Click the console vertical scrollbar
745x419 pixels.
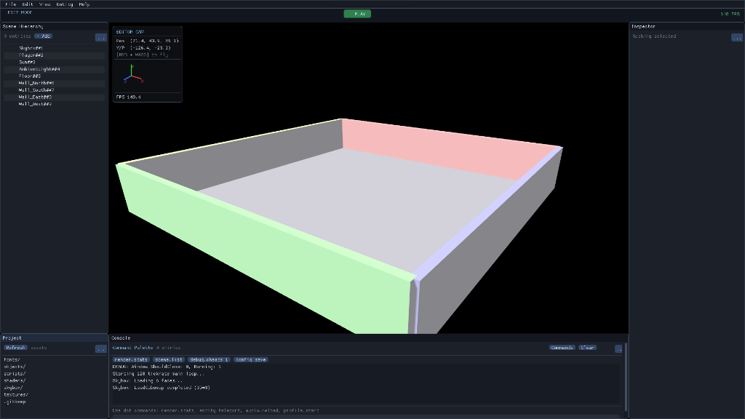(x=626, y=377)
